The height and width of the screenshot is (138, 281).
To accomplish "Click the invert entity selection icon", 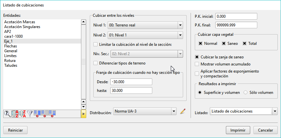I will point(52,114).
